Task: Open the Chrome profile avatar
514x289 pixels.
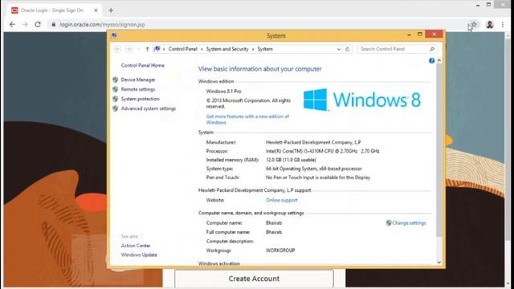Action: 490,25
